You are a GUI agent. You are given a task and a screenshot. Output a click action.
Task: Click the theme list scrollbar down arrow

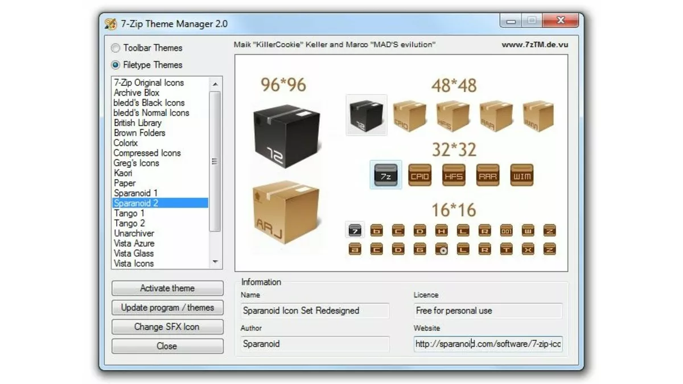(216, 261)
